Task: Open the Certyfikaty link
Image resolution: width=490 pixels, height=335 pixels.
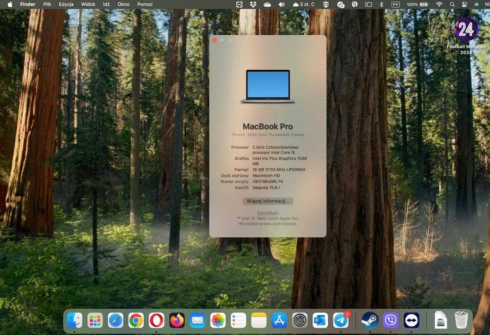Action: point(268,213)
